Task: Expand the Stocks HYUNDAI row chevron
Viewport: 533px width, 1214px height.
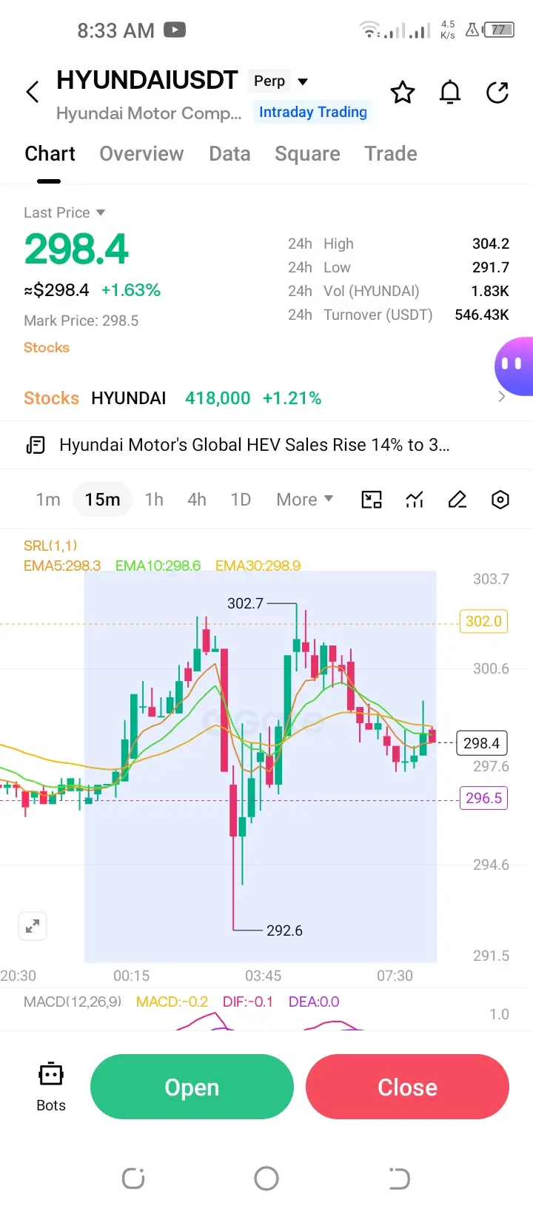Action: pos(502,397)
